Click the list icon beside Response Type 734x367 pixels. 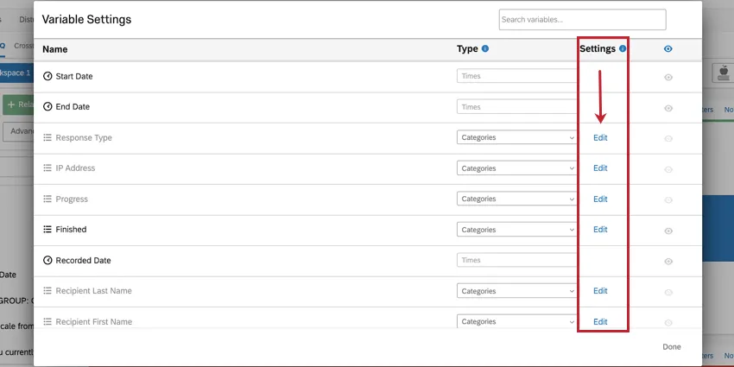(x=47, y=138)
